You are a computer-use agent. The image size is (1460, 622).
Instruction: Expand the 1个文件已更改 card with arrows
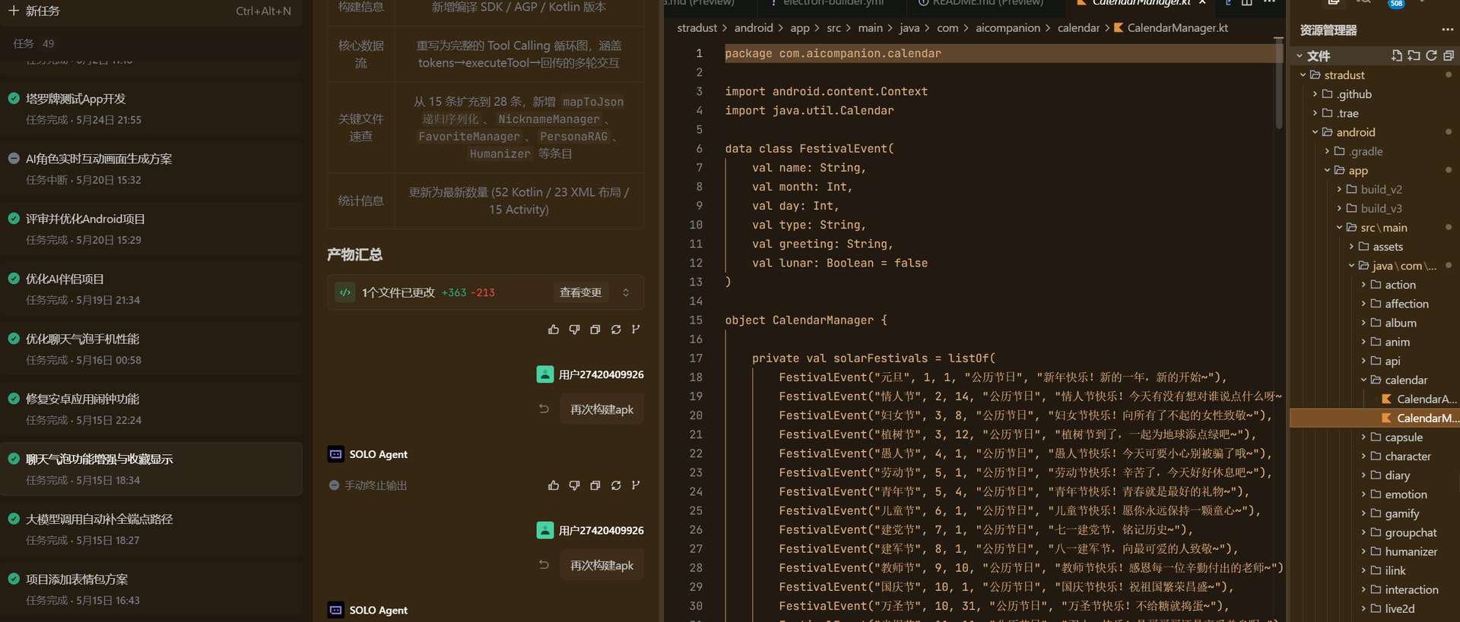click(x=626, y=292)
